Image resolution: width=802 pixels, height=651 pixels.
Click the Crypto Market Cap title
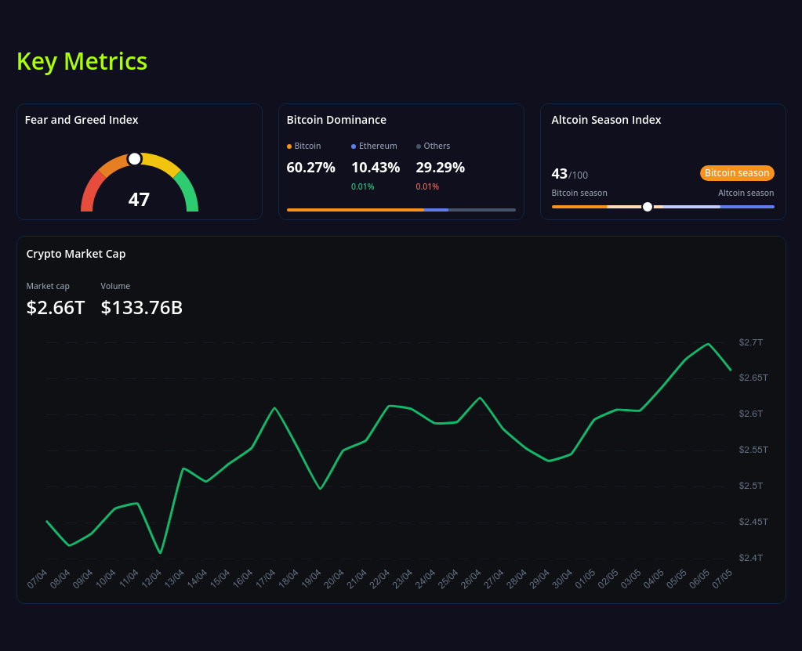[76, 254]
